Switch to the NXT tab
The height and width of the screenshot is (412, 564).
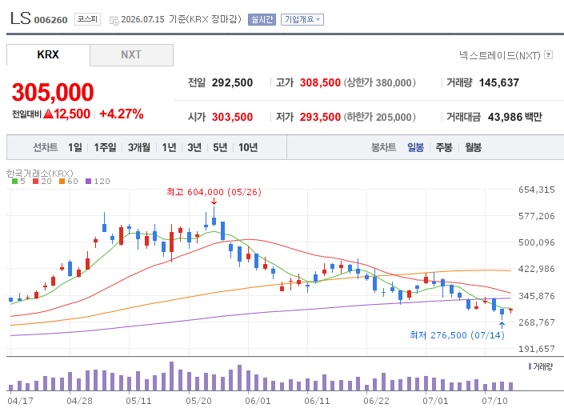tap(131, 55)
